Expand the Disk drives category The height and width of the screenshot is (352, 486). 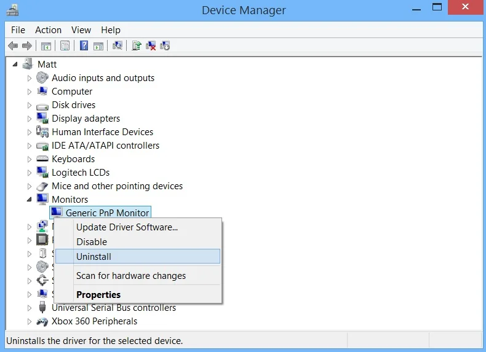(29, 105)
